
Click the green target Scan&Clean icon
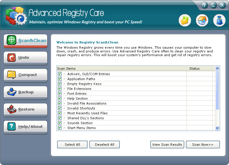(12, 40)
